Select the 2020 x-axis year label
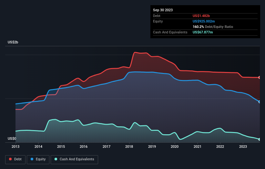This screenshot has width=265, height=169. [175, 147]
